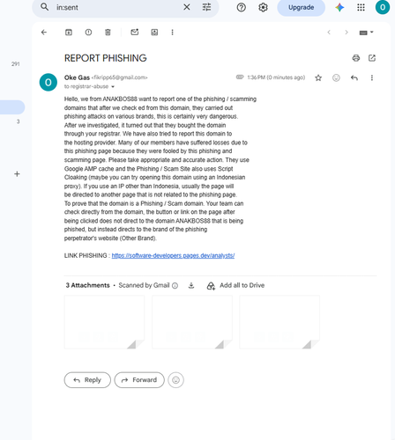Go to the newer conversation arrow

329,33
